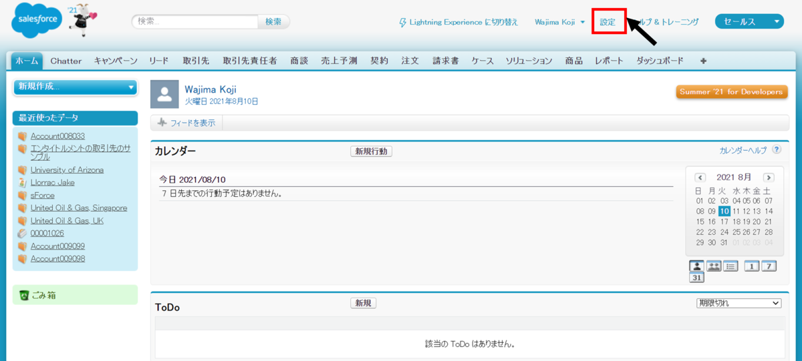Open the セールス app menu dropdown

pos(749,22)
